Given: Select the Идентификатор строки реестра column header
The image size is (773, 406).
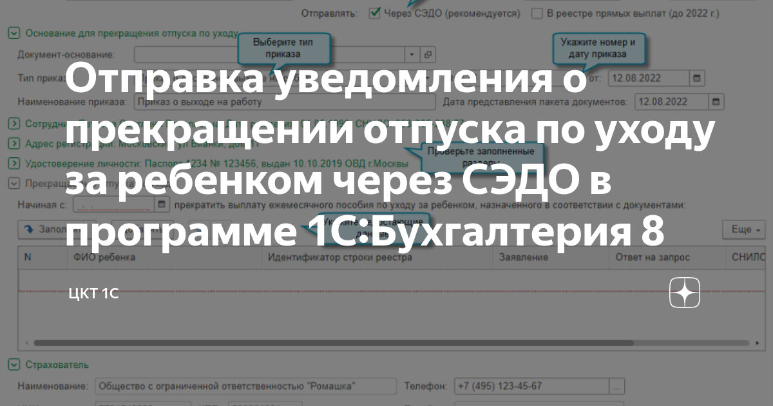Looking at the screenshot, I should [377, 258].
